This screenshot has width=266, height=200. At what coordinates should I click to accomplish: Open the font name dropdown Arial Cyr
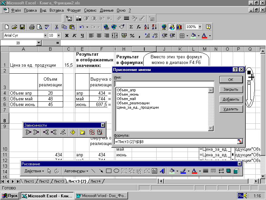(x=45, y=36)
